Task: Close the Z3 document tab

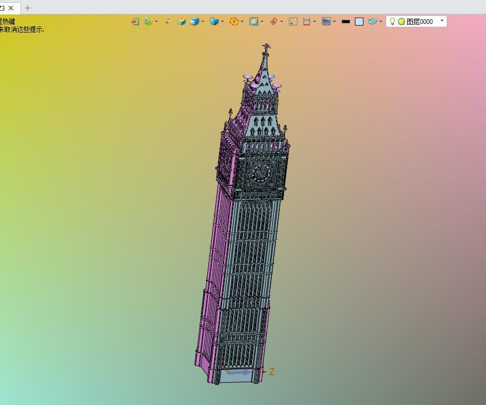Action: tap(11, 8)
